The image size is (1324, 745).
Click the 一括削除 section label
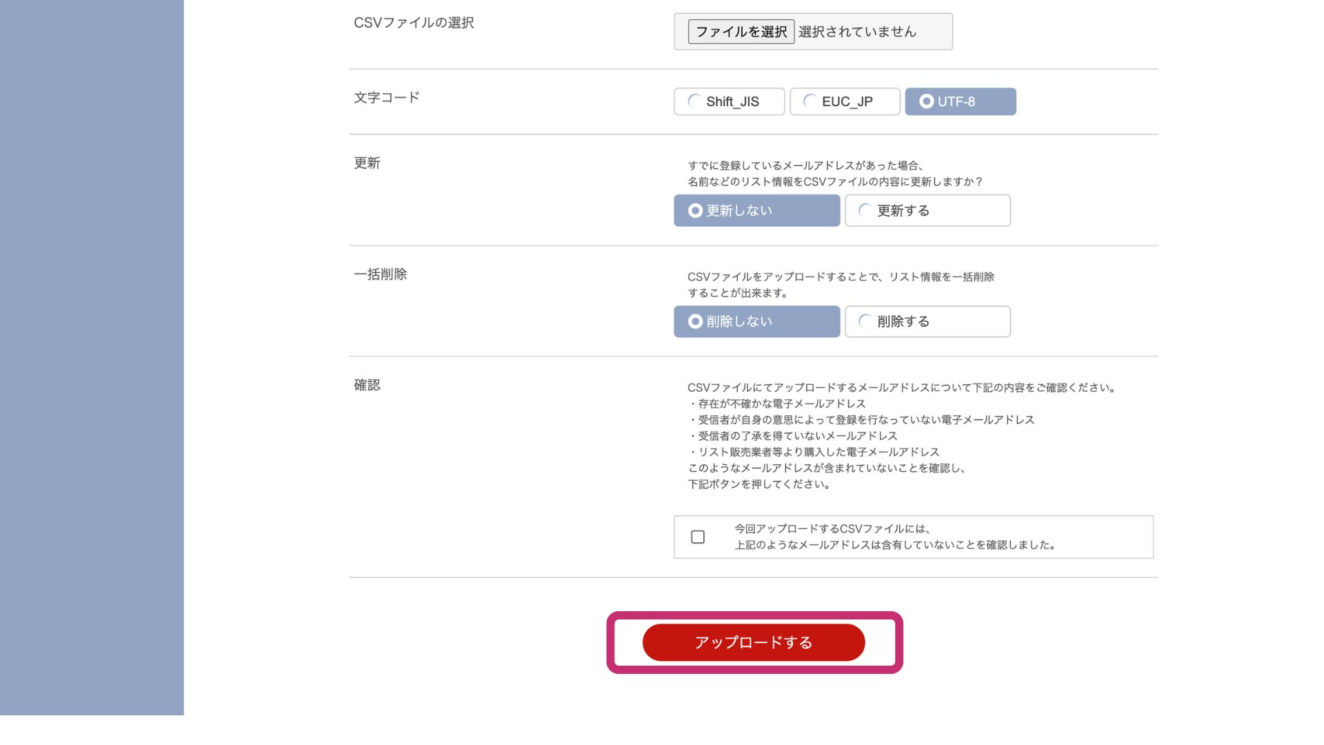[x=381, y=274]
